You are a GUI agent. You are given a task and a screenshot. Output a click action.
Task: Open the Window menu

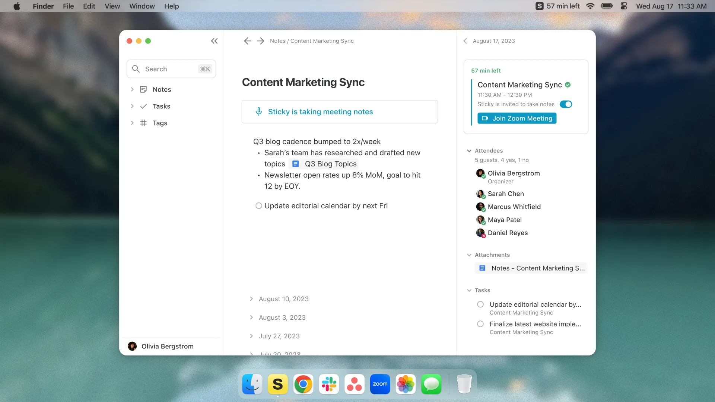pos(142,6)
